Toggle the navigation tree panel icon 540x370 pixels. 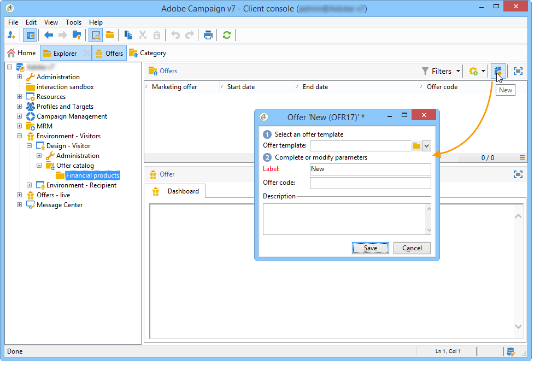tap(30, 35)
